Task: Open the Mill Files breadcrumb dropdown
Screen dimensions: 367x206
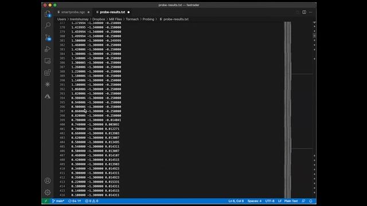Action: point(115,19)
